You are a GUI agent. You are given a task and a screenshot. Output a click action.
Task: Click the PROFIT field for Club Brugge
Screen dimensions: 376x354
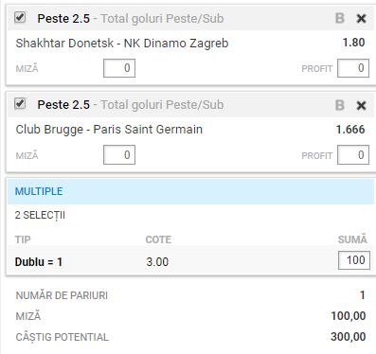353,155
